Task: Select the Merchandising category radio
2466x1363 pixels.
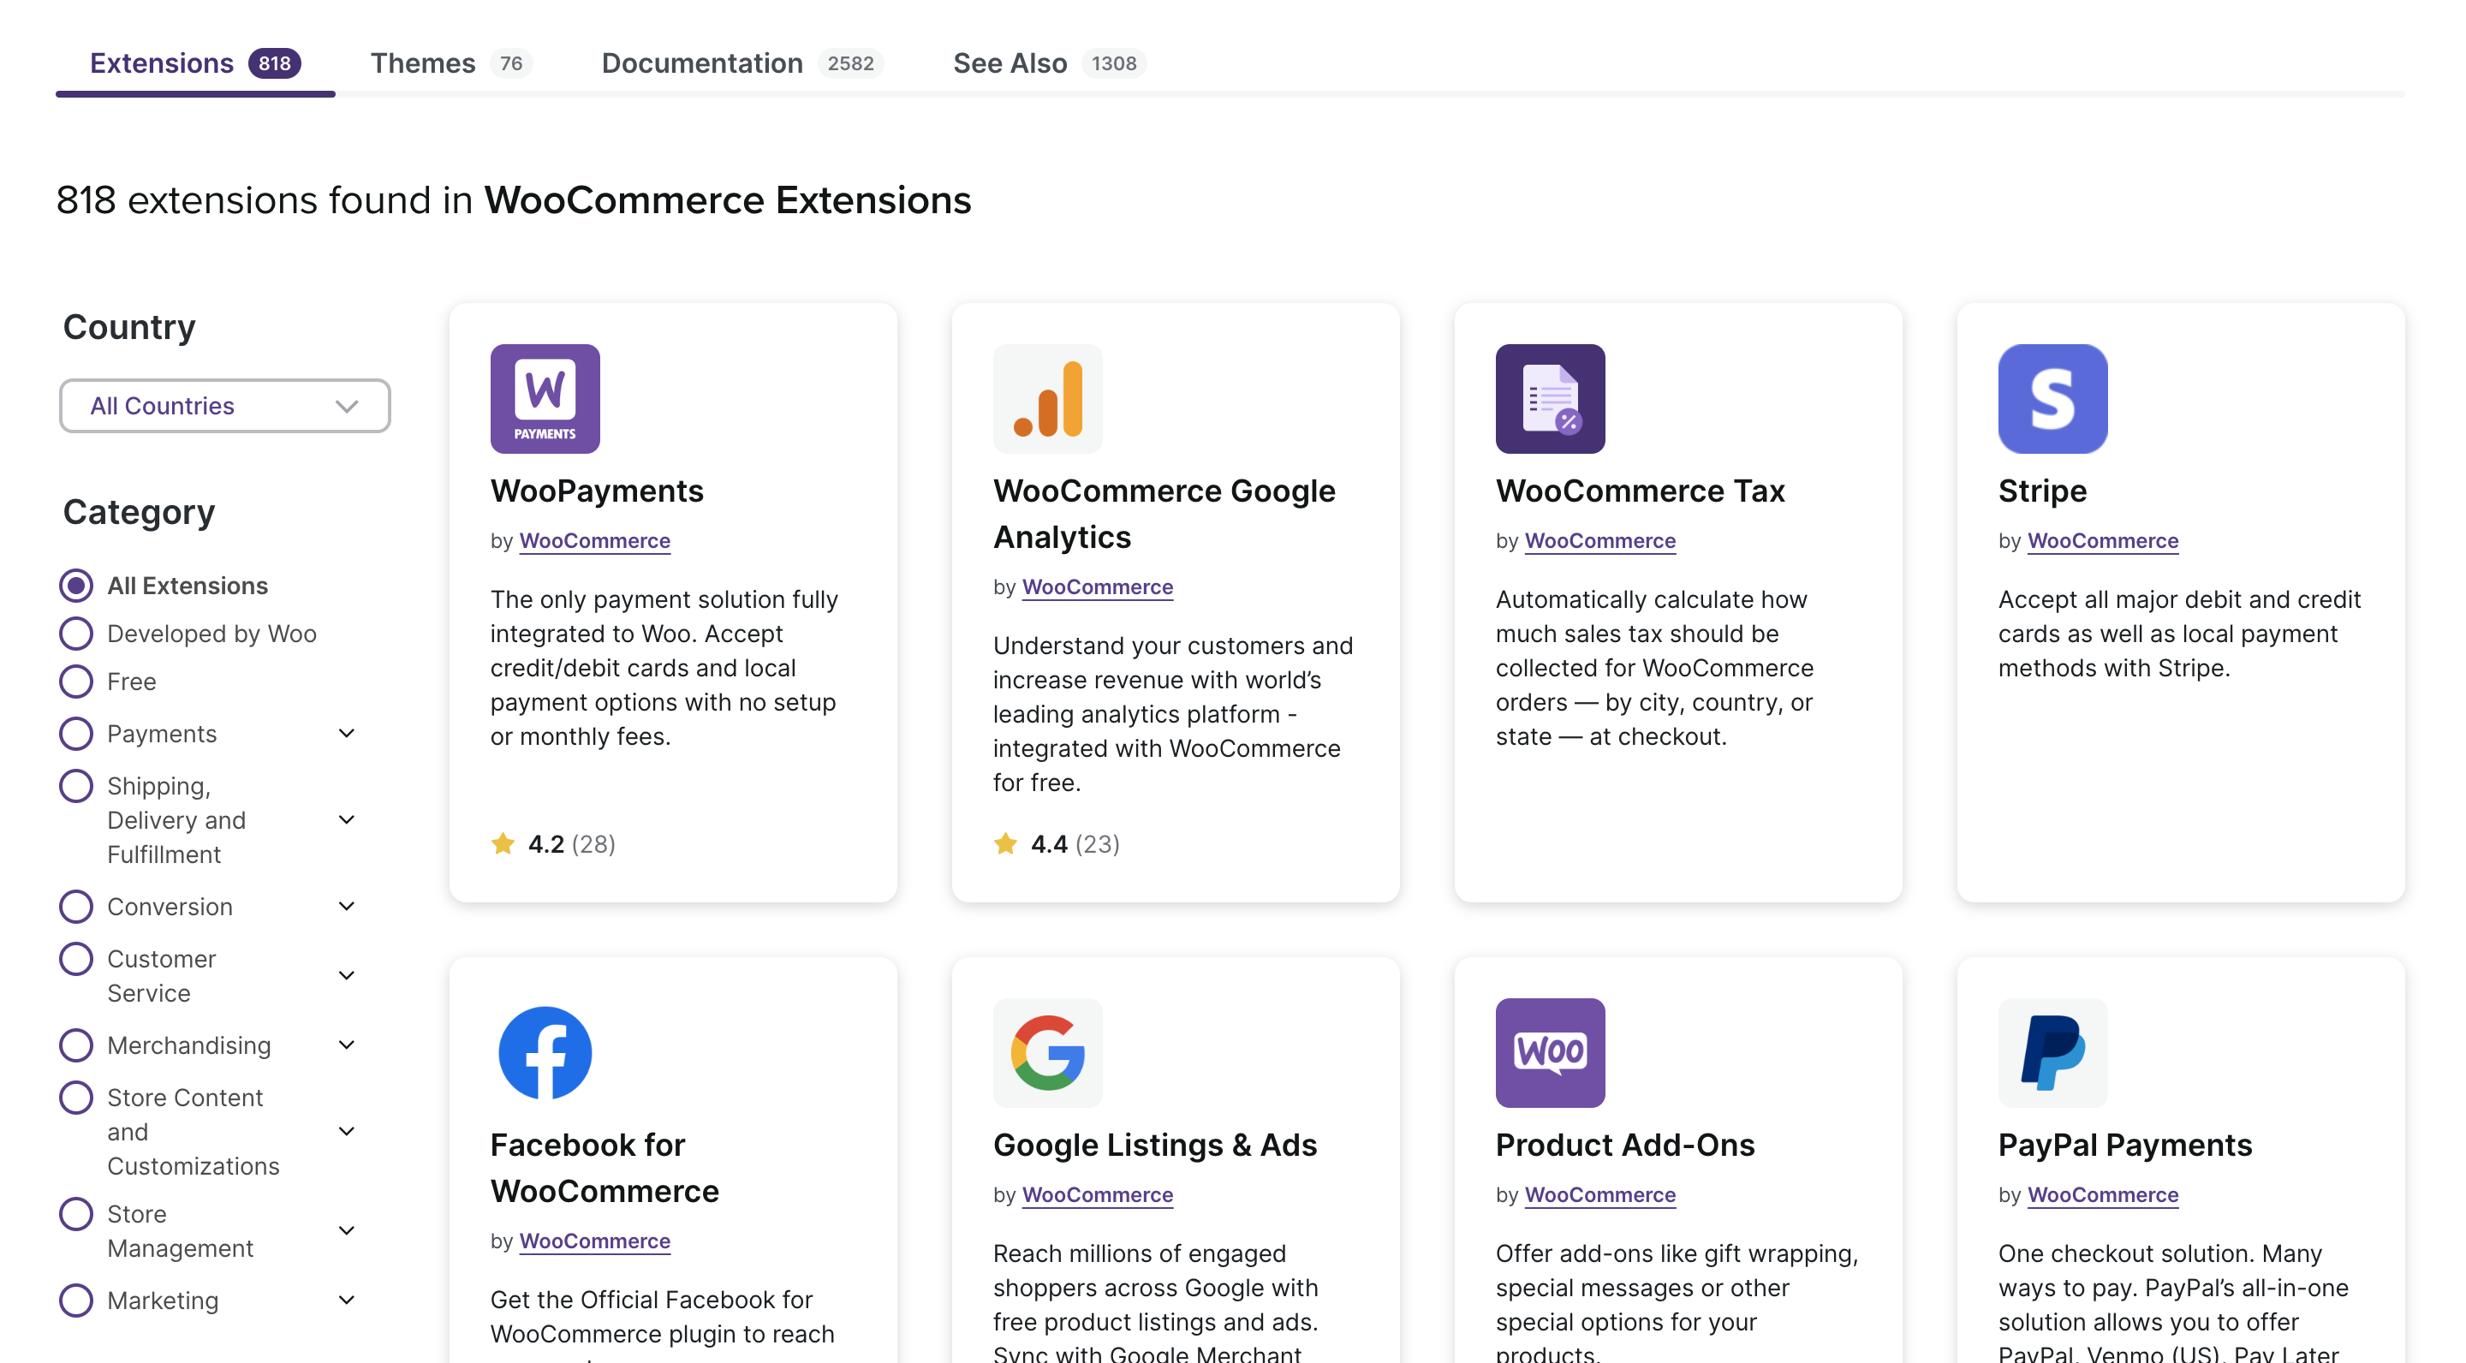Action: click(75, 1045)
